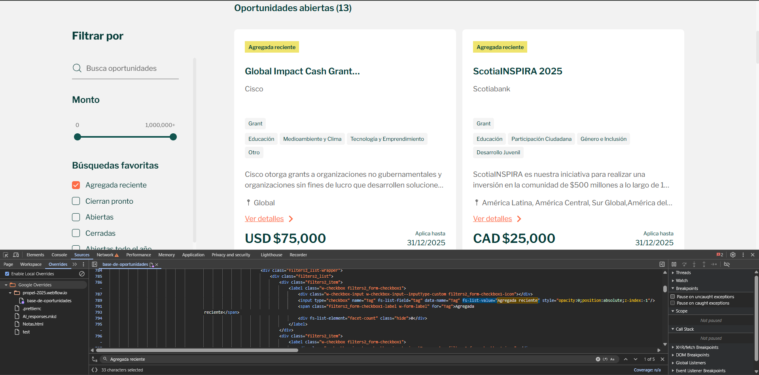The width and height of the screenshot is (759, 375).
Task: Open the Sources navigator three-dot menu
Action: [83, 264]
